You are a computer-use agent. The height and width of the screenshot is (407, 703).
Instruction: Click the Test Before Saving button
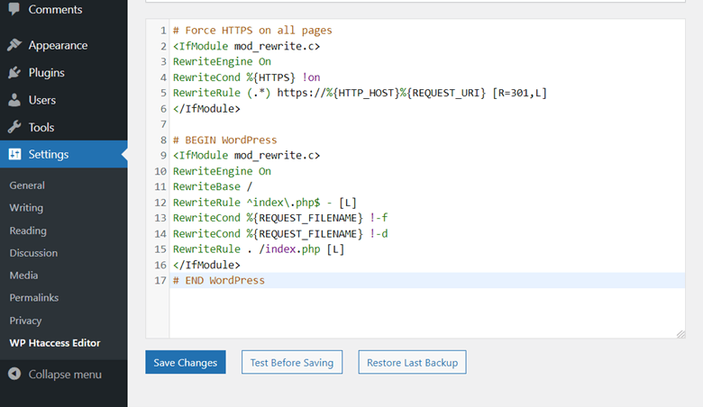(292, 362)
